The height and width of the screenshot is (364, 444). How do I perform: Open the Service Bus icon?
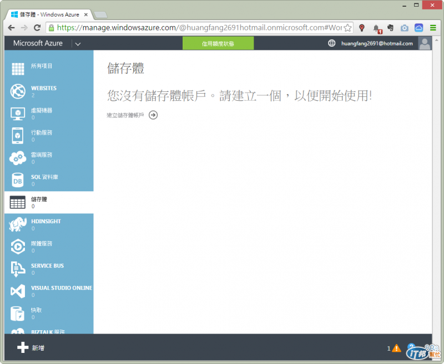click(18, 269)
